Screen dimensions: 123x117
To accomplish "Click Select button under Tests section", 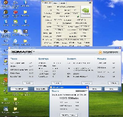I will pyautogui.click(x=28, y=83).
